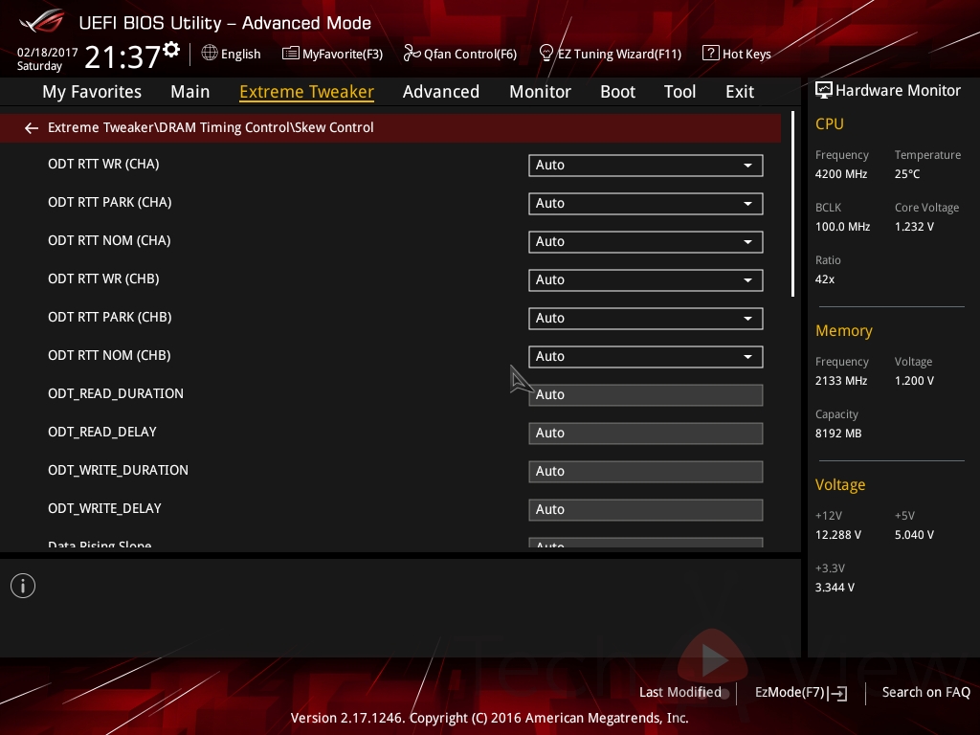Screen dimensions: 980x735
Task: Click the globe language icon
Action: point(210,54)
